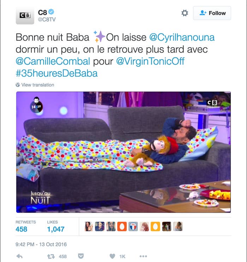
Task: Open the tweet's photo of the sofa
Action: tap(123, 152)
